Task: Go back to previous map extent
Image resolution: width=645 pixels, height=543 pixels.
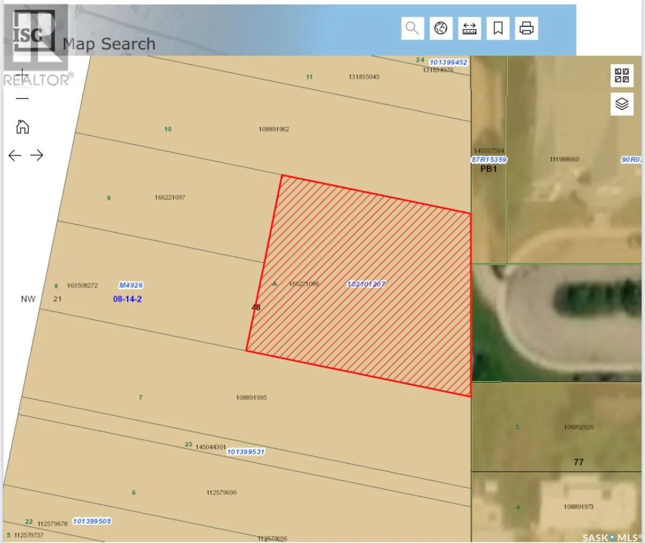Action: coord(14,156)
